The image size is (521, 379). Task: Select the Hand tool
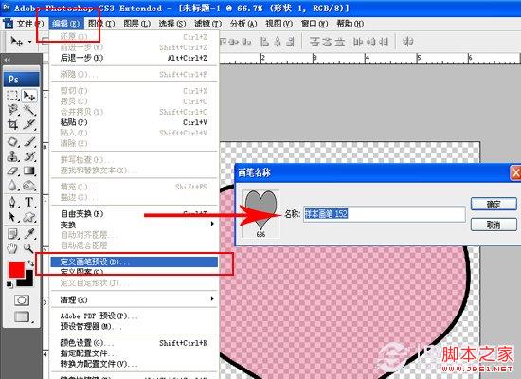(12, 248)
